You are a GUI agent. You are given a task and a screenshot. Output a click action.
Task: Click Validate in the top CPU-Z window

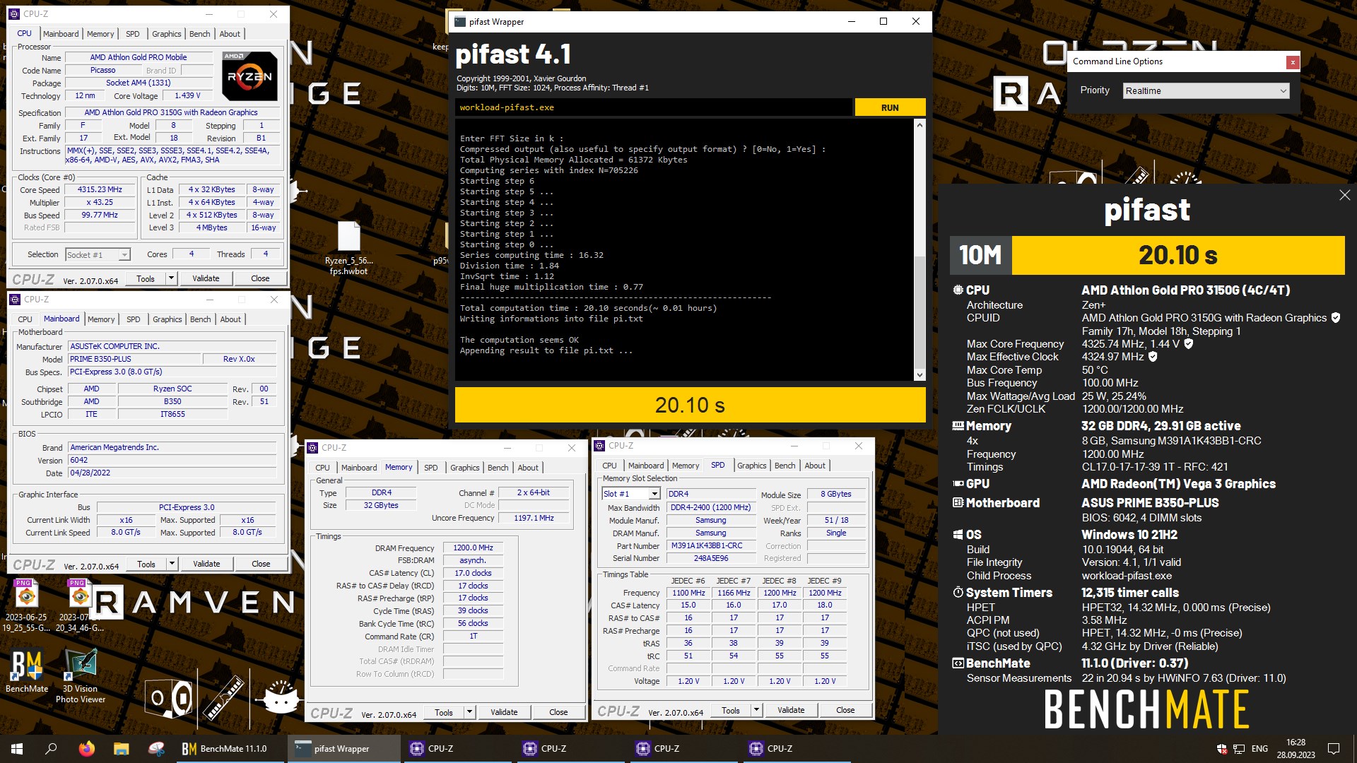(x=206, y=278)
